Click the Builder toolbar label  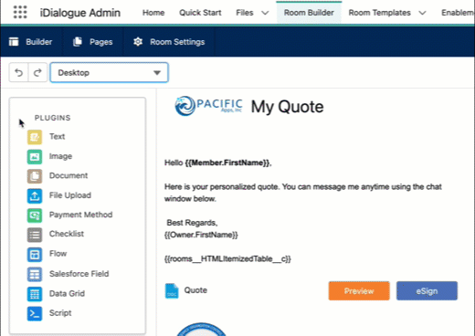39,42
